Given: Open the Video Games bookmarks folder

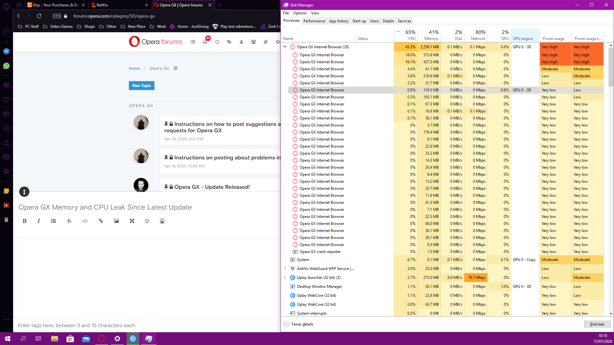Looking at the screenshot, I should coord(58,27).
